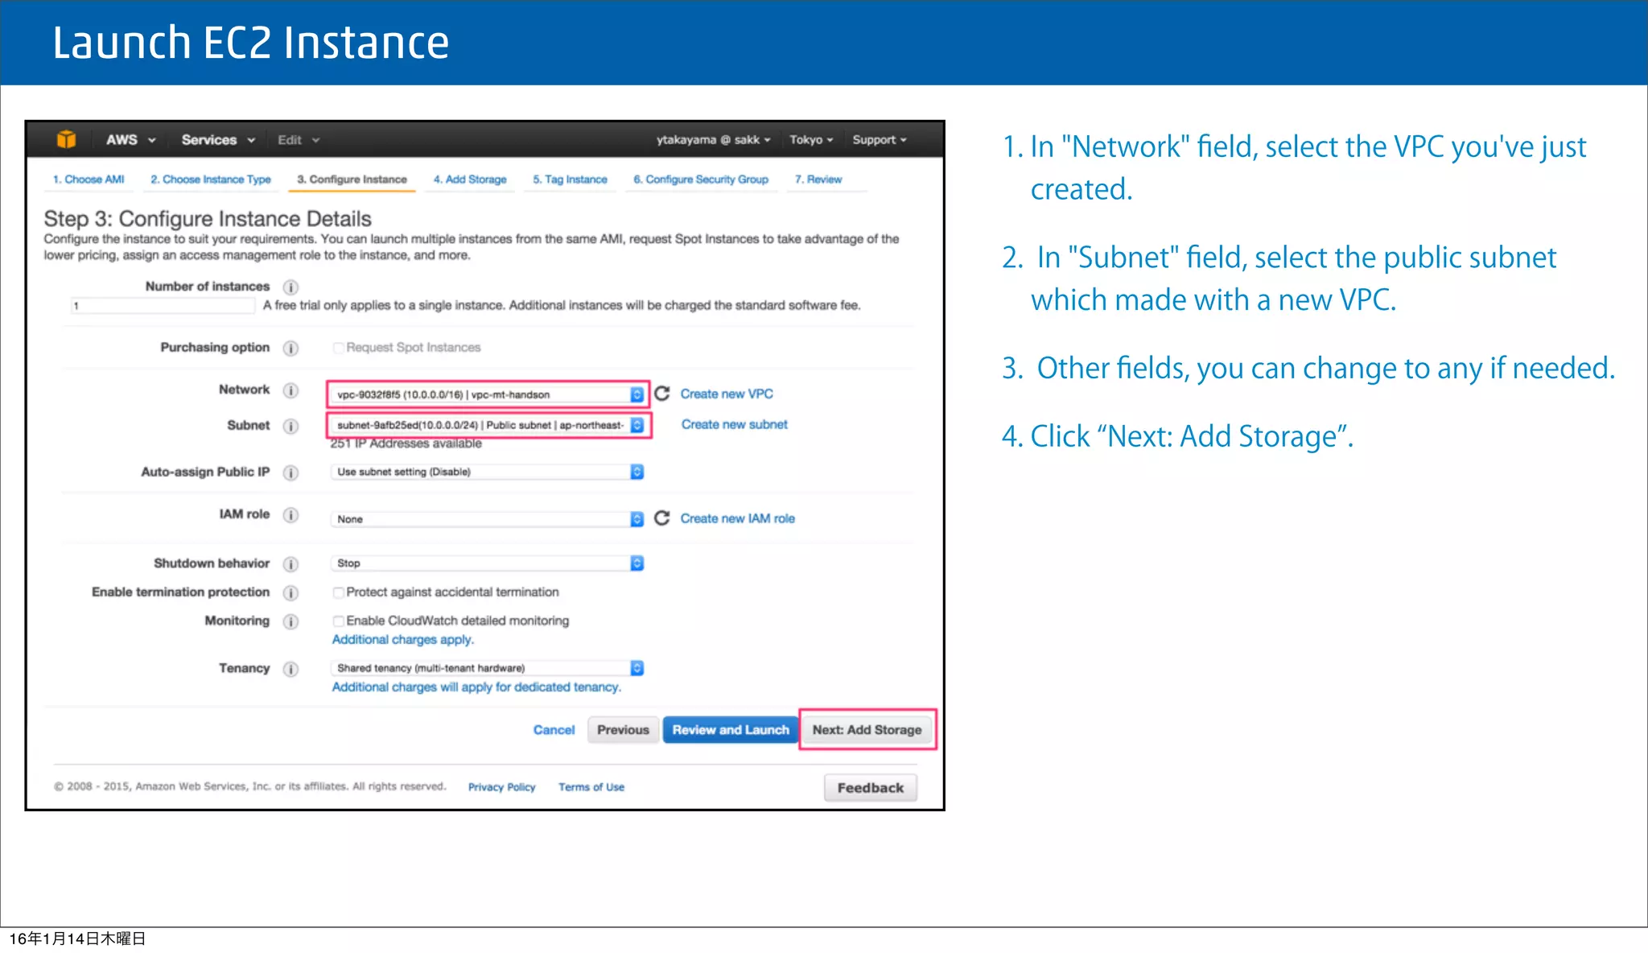Open info icon next to Tenancy
This screenshot has width=1648, height=953.
click(290, 670)
